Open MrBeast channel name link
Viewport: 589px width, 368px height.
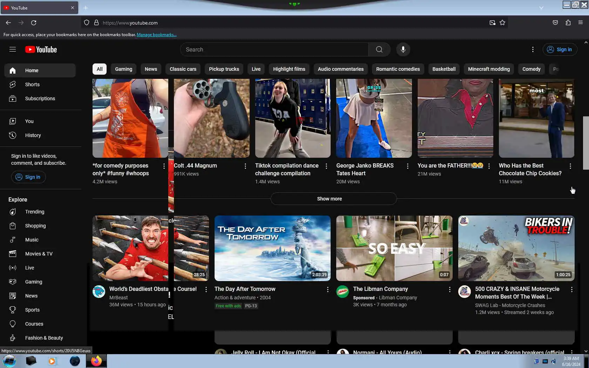(119, 298)
